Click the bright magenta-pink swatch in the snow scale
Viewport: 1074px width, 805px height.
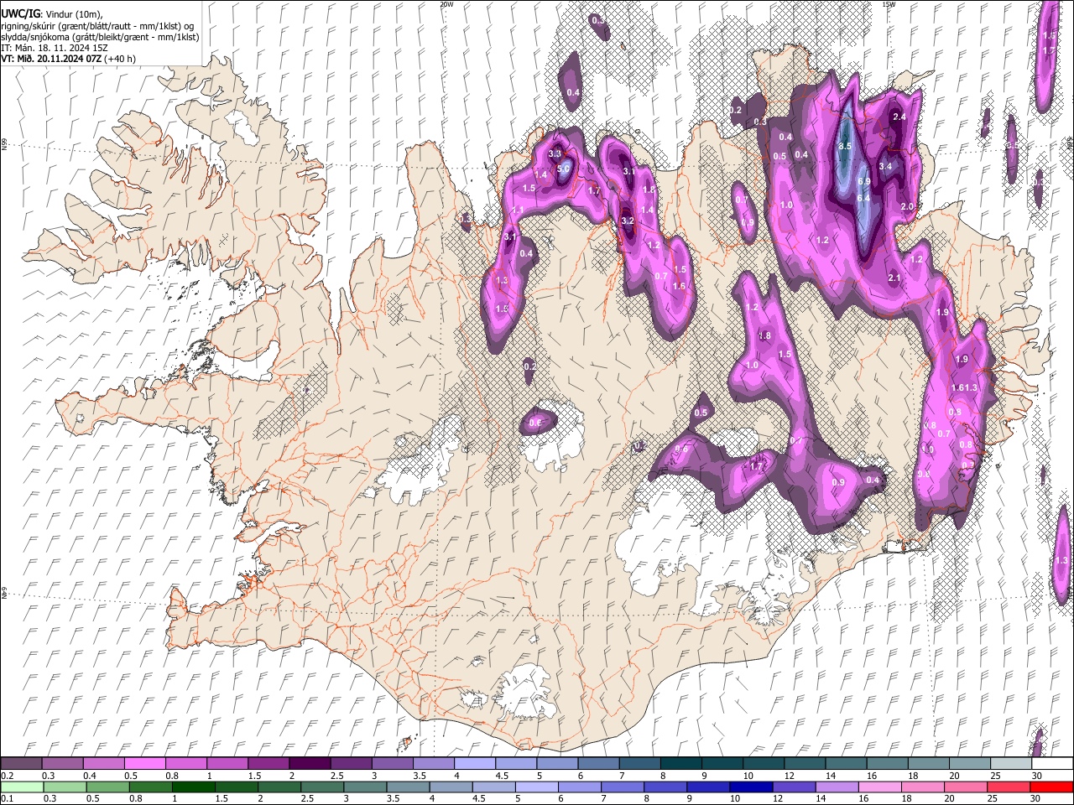tap(144, 763)
